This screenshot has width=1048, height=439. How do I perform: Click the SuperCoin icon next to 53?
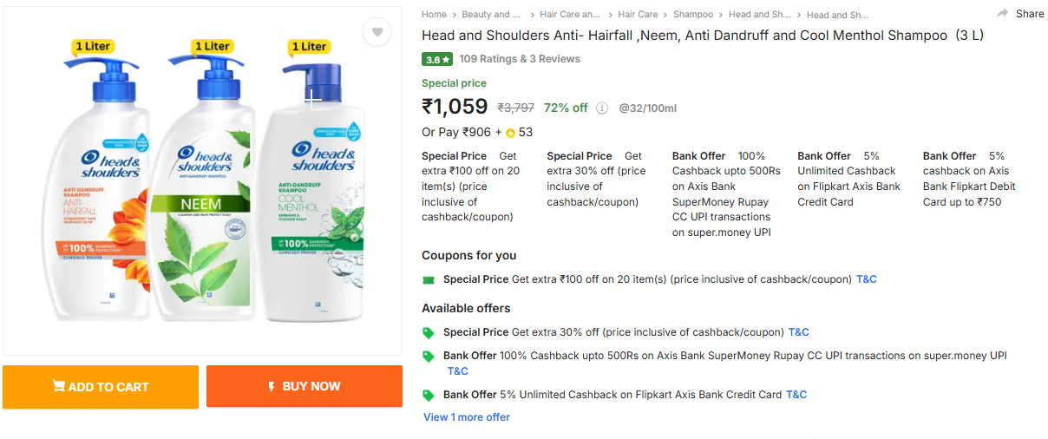point(510,134)
